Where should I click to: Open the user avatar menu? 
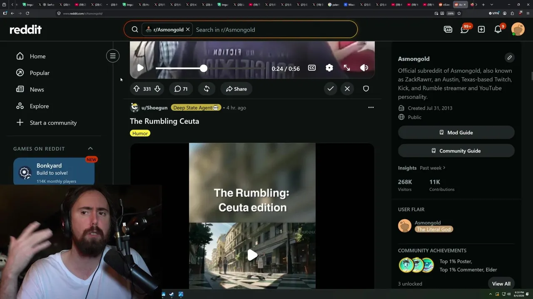pyautogui.click(x=518, y=29)
